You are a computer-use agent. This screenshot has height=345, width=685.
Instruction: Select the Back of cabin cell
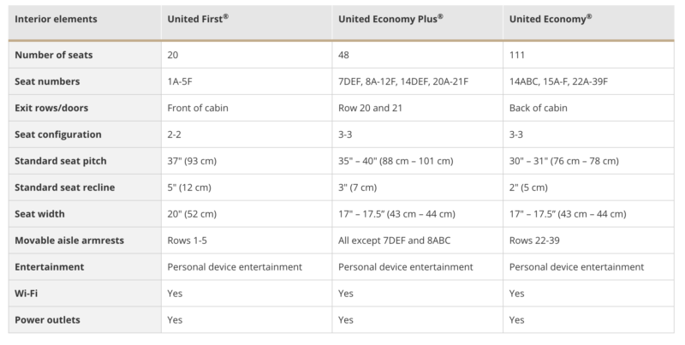click(538, 108)
